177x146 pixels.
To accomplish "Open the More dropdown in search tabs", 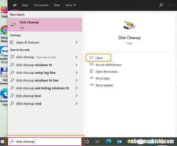I will [70, 5].
